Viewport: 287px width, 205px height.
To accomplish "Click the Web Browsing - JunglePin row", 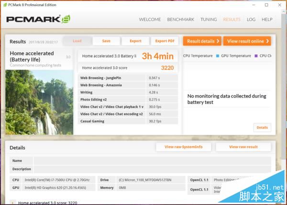I will click(x=128, y=78).
